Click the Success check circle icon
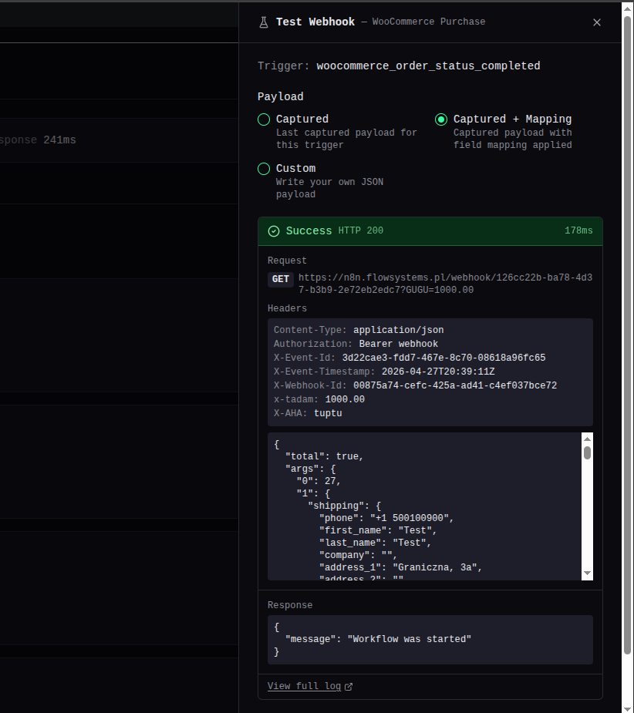 click(x=274, y=231)
